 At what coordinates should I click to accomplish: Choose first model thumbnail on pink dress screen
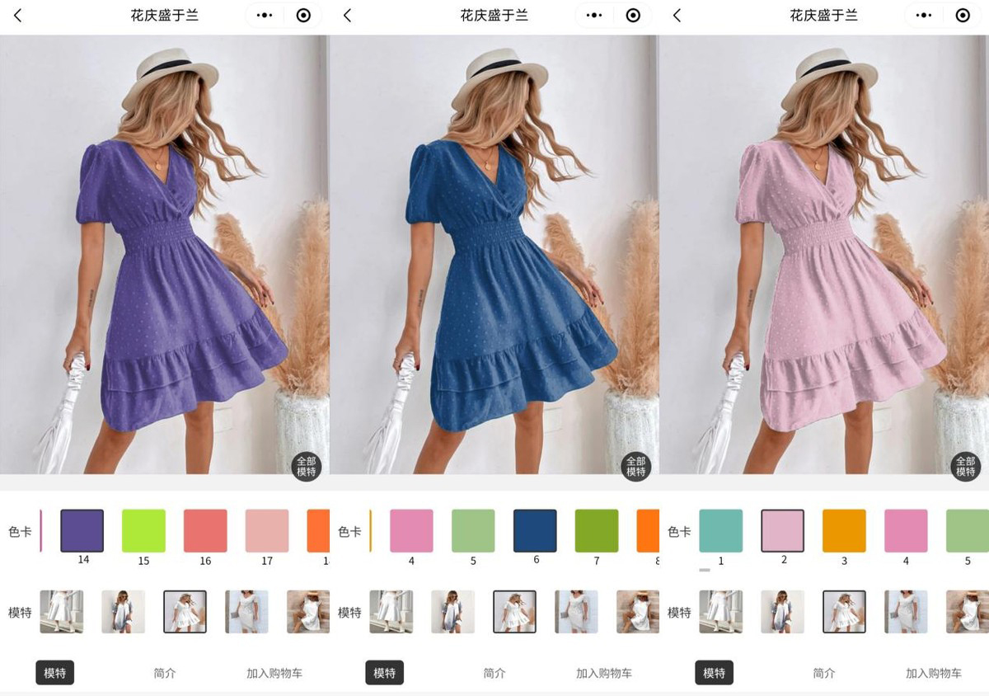click(x=721, y=612)
